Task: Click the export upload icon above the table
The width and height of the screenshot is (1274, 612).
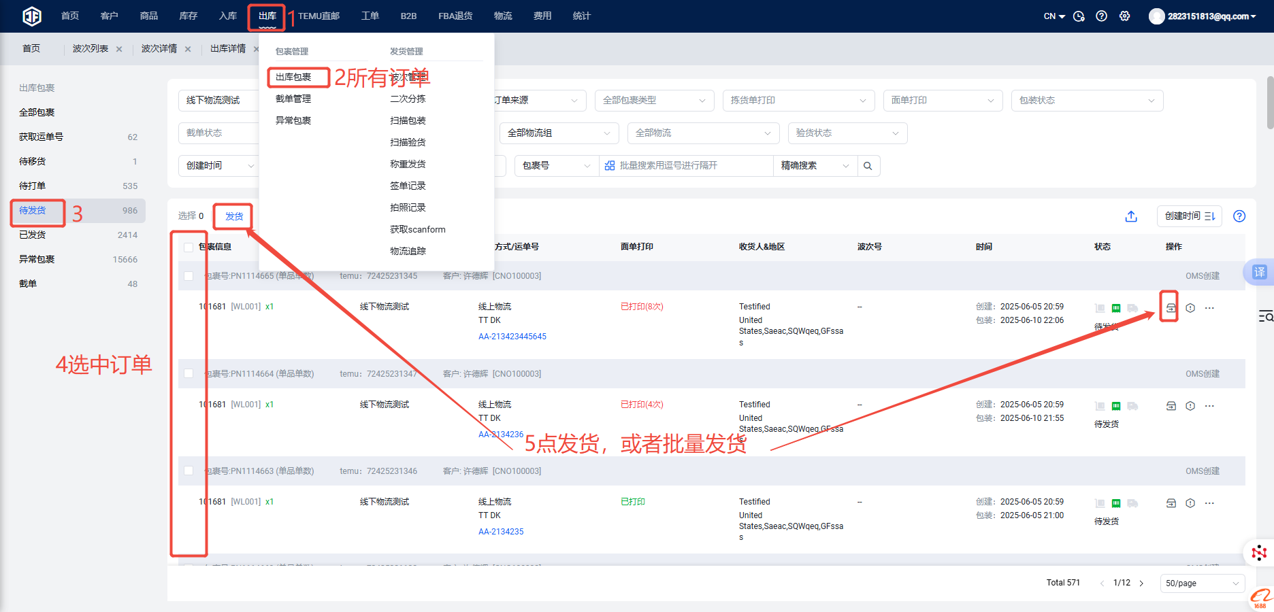Action: click(x=1131, y=216)
